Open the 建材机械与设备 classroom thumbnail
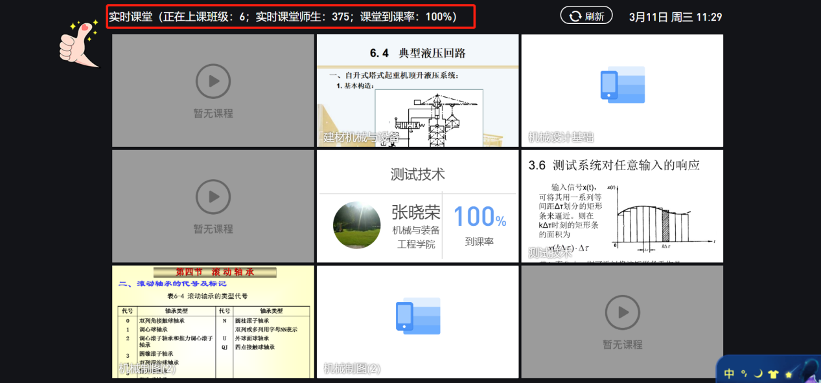 (417, 91)
